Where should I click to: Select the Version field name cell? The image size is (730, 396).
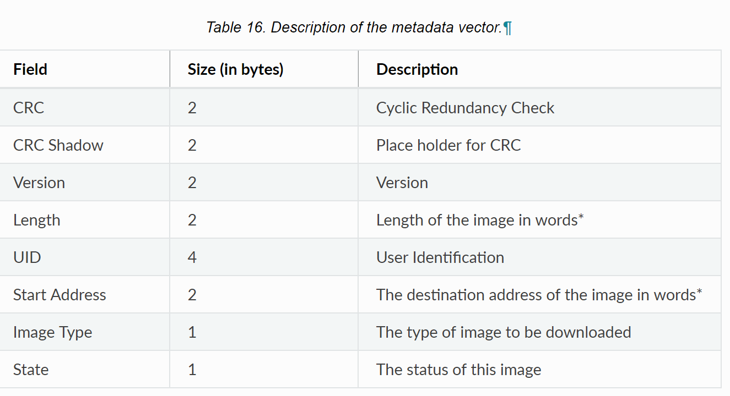click(85, 182)
